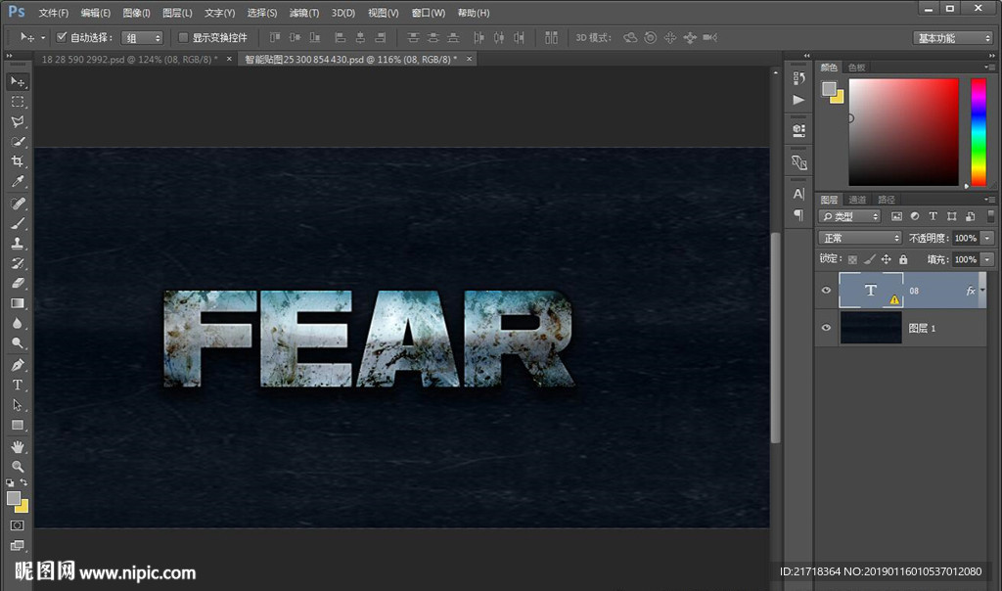1002x591 pixels.
Task: Uncheck the 自动选择 checkbox
Action: (62, 37)
